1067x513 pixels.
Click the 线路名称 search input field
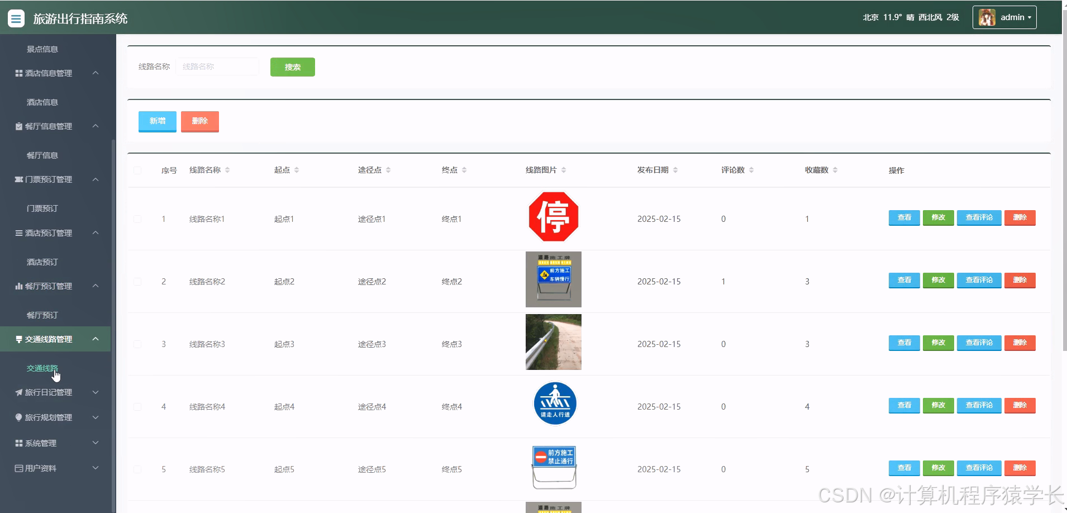(x=217, y=66)
